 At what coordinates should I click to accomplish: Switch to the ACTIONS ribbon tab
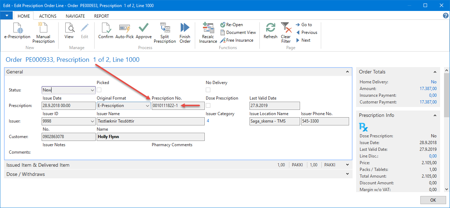click(x=48, y=16)
